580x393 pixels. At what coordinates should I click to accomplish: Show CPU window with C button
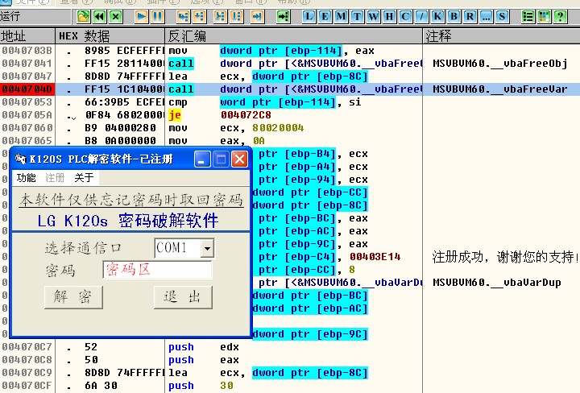405,17
